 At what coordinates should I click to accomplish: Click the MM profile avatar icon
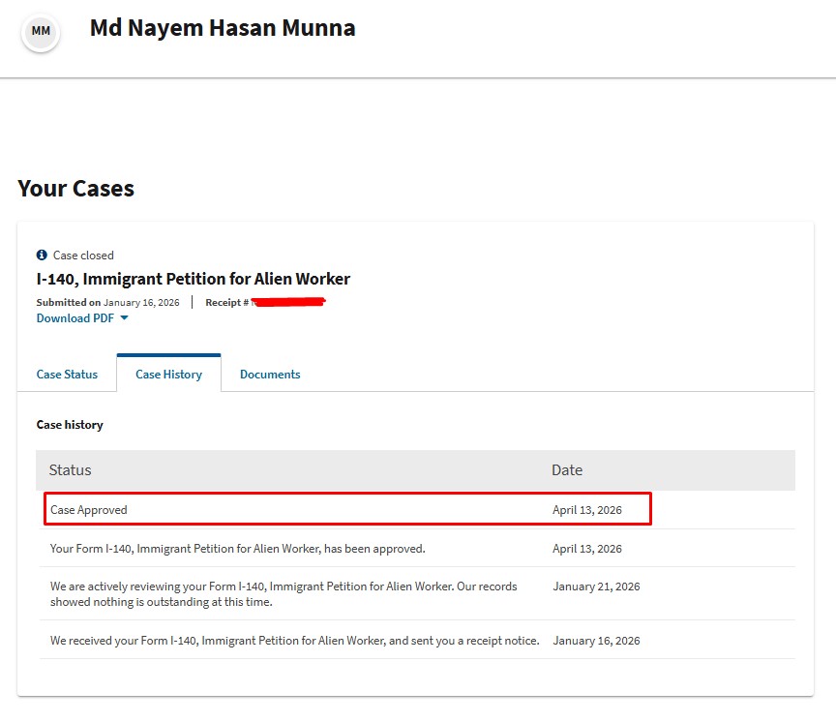(41, 32)
